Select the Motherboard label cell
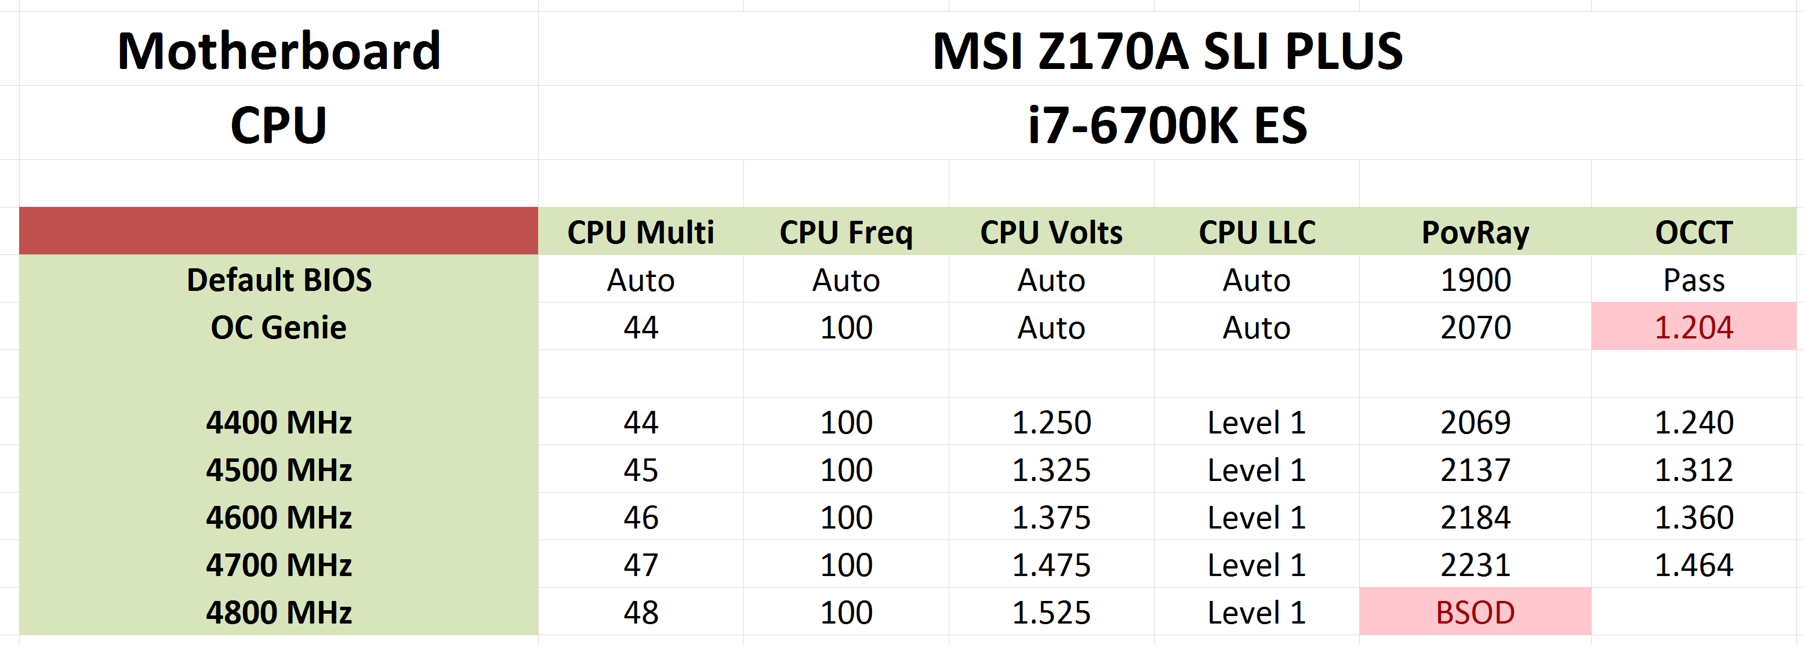The width and height of the screenshot is (1804, 645). (x=279, y=49)
